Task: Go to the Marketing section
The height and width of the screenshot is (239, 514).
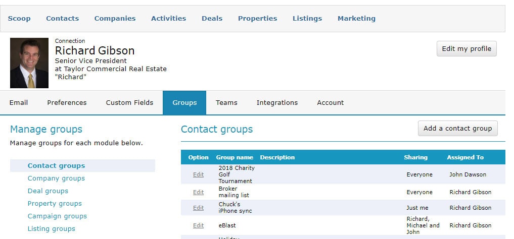Action: [356, 19]
